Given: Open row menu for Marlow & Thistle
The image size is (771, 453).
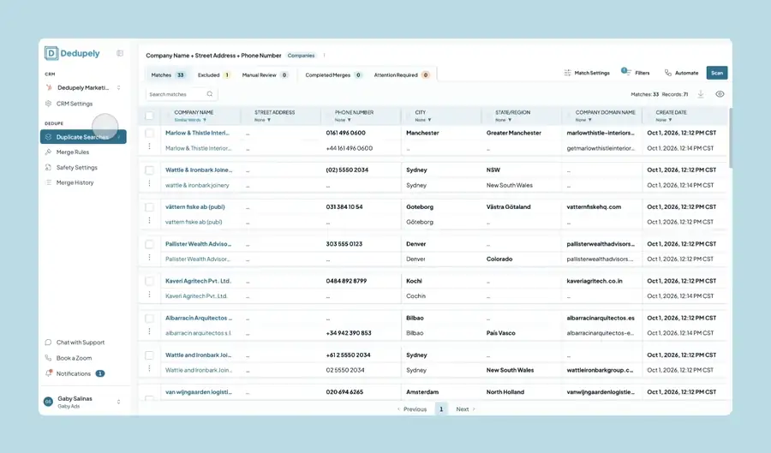Looking at the screenshot, I should pos(149,146).
